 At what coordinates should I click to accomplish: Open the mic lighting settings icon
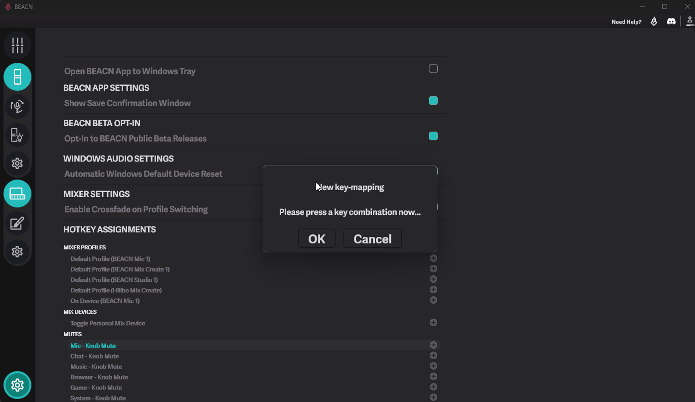click(x=17, y=135)
